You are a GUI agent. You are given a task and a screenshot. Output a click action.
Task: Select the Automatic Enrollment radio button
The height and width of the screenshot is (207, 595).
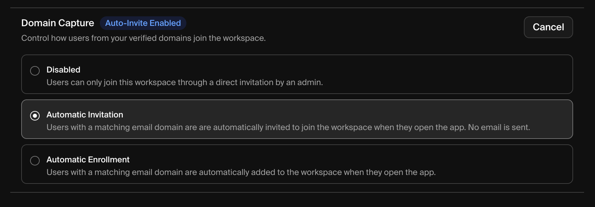35,161
